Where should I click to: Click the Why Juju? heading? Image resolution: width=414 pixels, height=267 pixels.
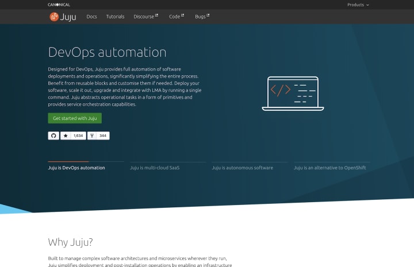(x=70, y=242)
